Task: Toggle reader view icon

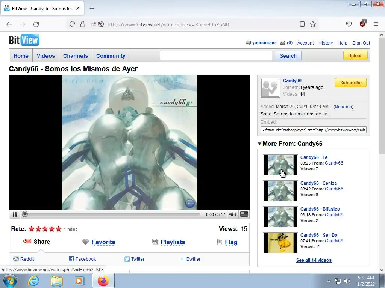Action: pyautogui.click(x=302, y=24)
